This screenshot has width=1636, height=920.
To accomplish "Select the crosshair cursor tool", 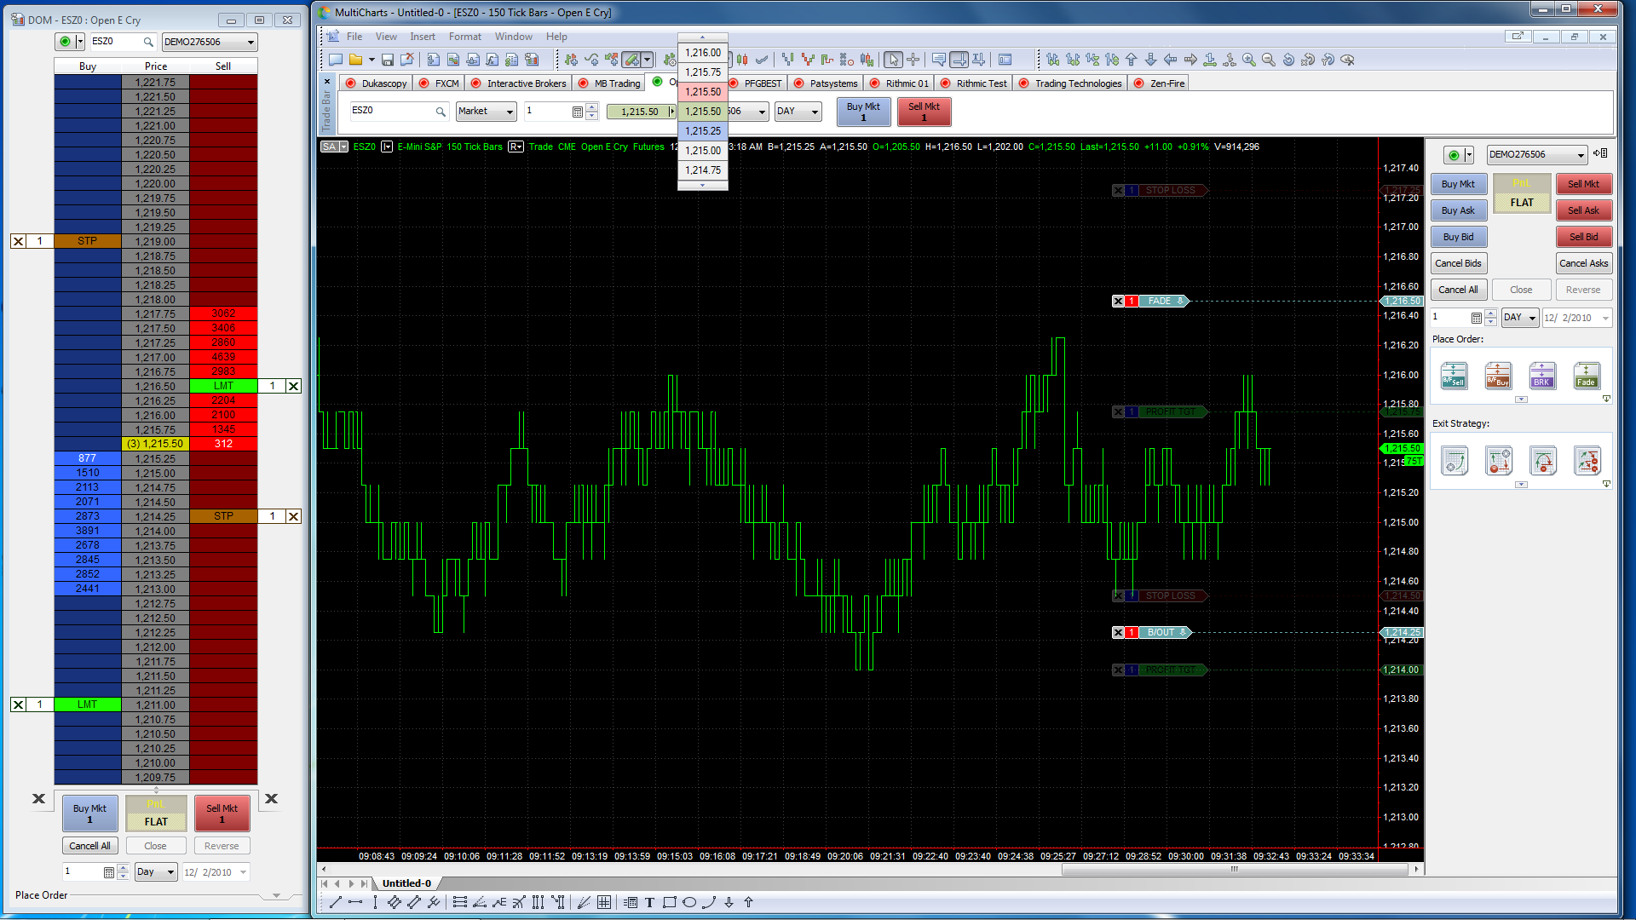I will 913,60.
